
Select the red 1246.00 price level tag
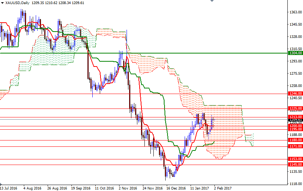(296, 94)
